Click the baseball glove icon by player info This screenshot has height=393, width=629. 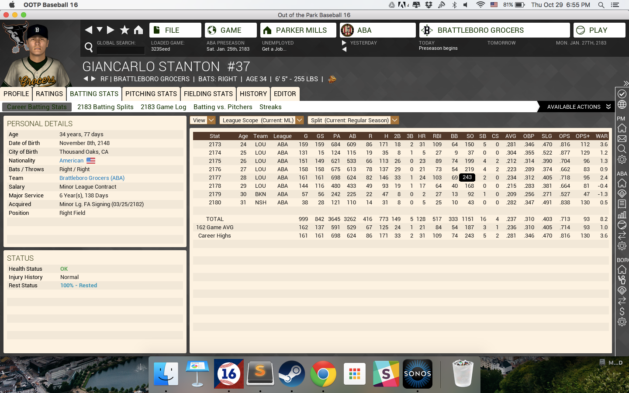332,79
